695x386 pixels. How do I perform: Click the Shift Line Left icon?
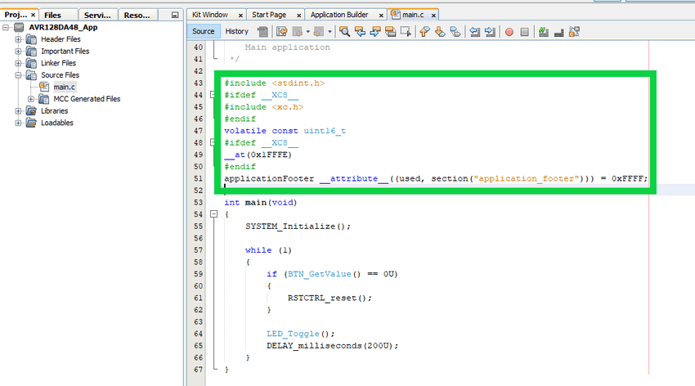(x=473, y=32)
